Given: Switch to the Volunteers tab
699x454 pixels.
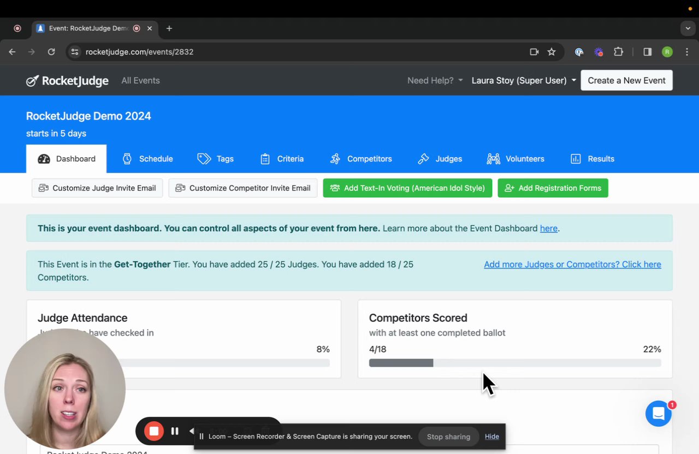Looking at the screenshot, I should pyautogui.click(x=516, y=159).
